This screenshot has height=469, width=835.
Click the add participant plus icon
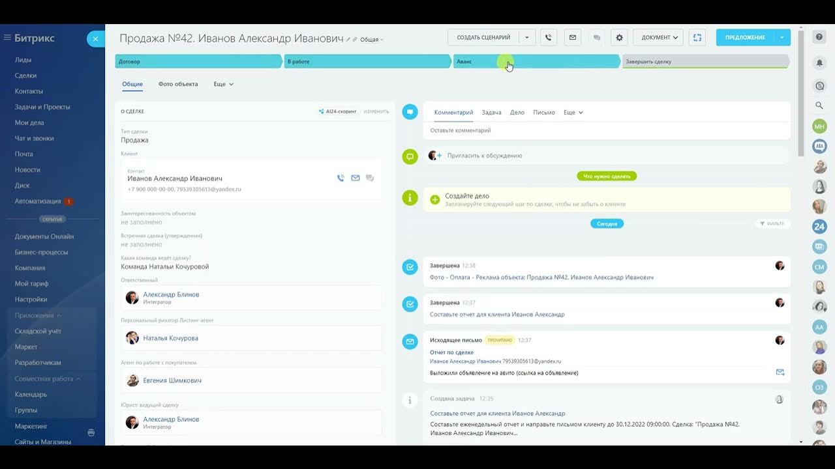(x=439, y=156)
